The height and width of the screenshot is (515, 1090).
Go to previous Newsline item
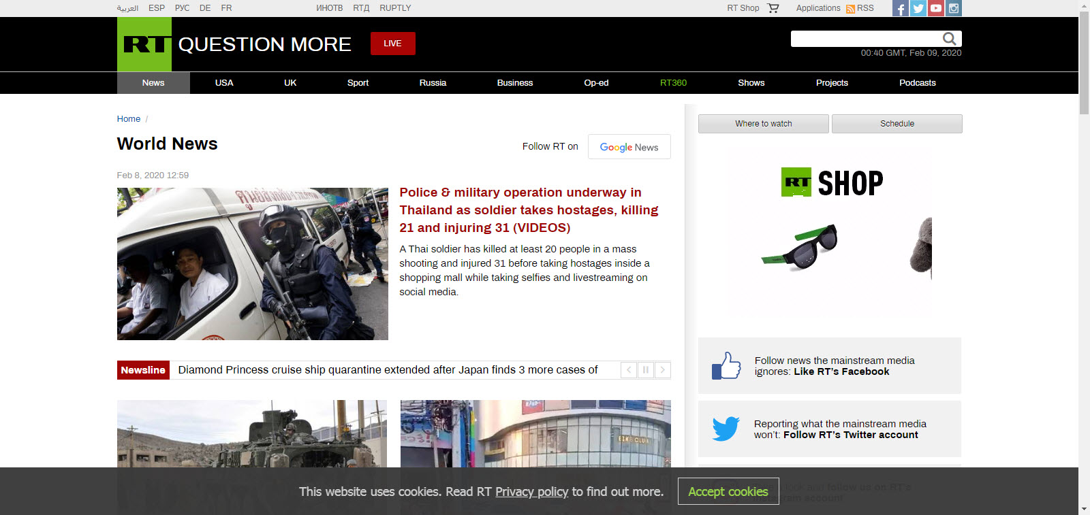(629, 370)
